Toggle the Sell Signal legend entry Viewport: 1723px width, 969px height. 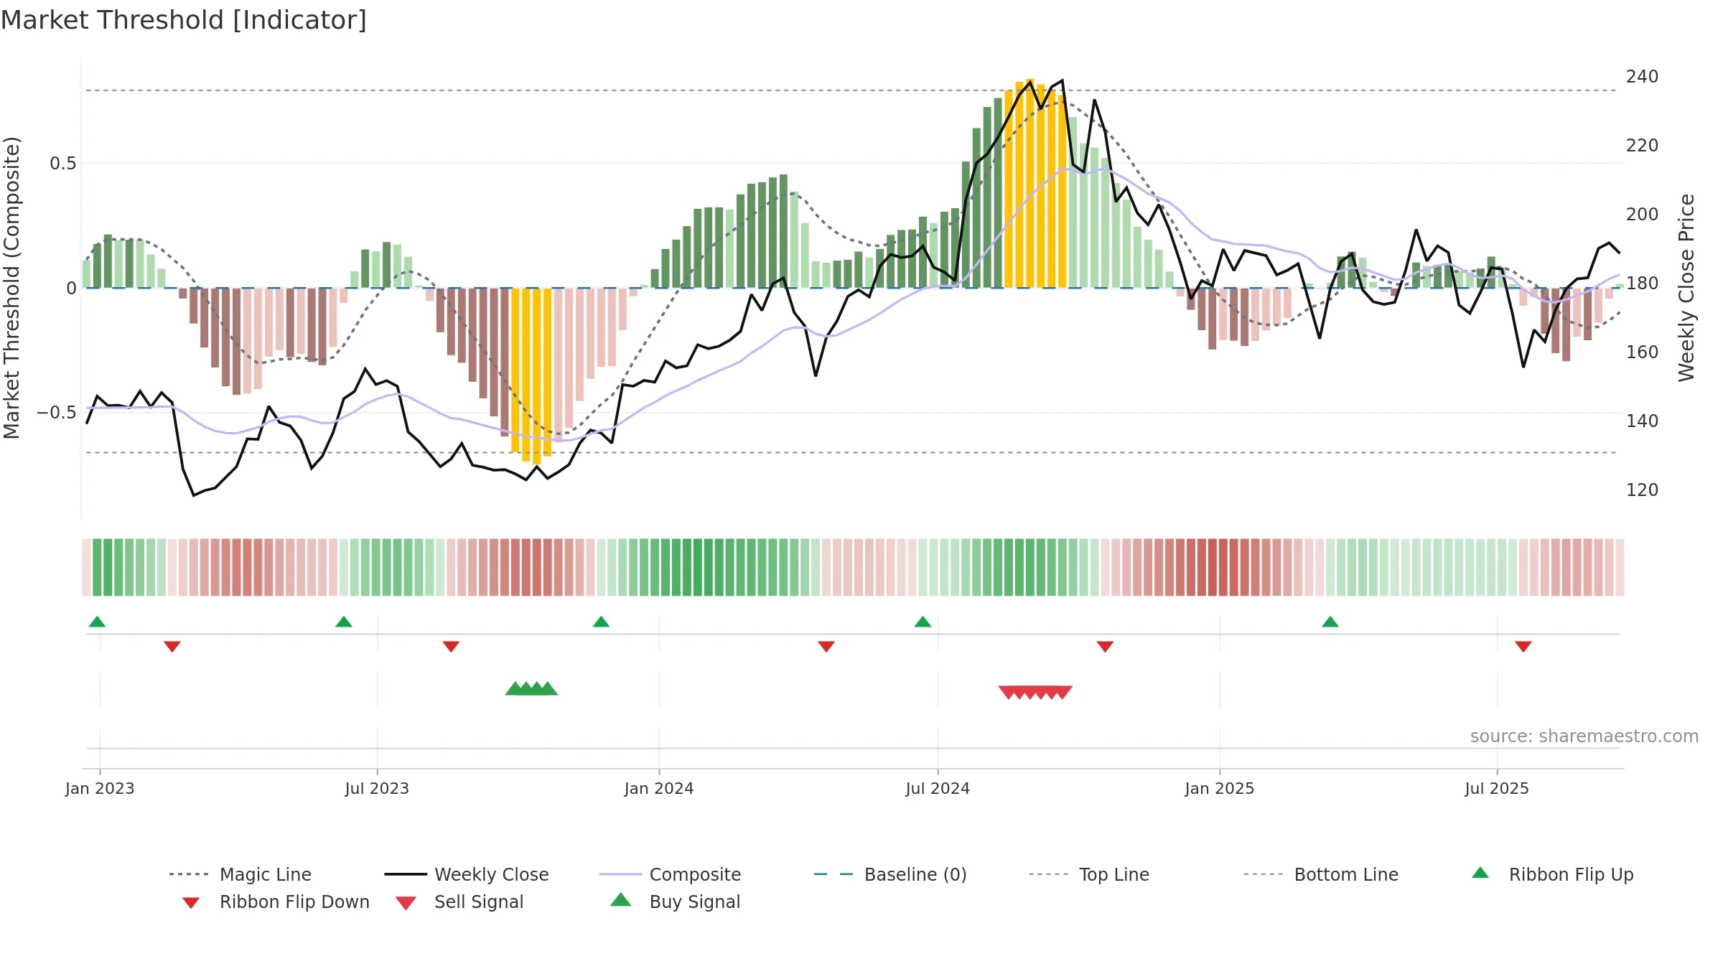point(459,902)
